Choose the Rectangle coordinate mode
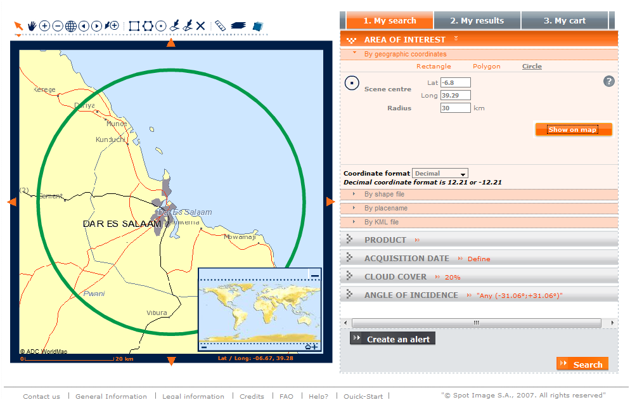Viewport: 630px width, 400px height. pyautogui.click(x=434, y=67)
